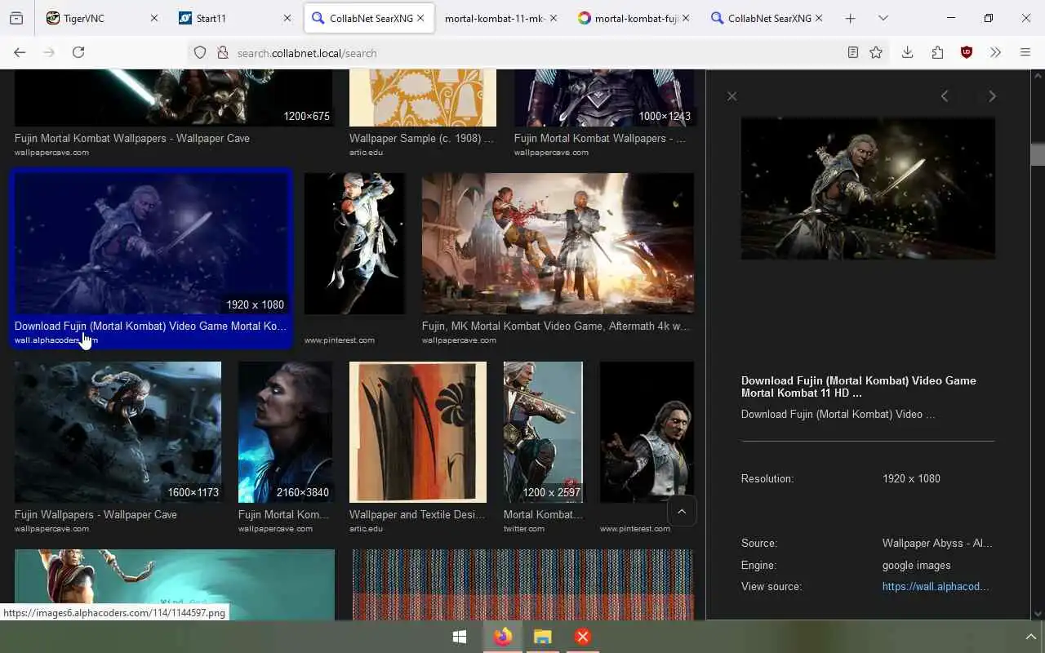Show more toolbar tools chevron
The image size is (1045, 653).
[995, 52]
